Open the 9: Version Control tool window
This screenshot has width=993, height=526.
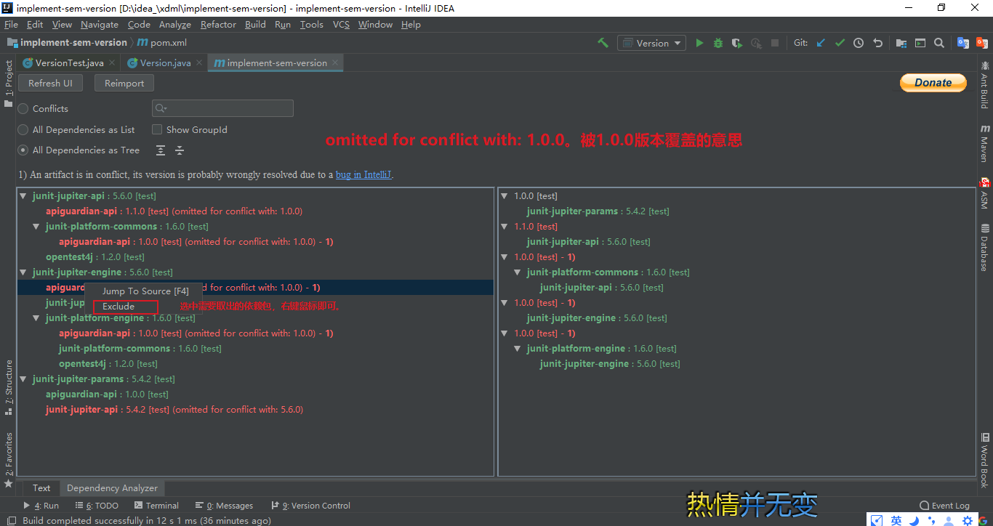(310, 506)
